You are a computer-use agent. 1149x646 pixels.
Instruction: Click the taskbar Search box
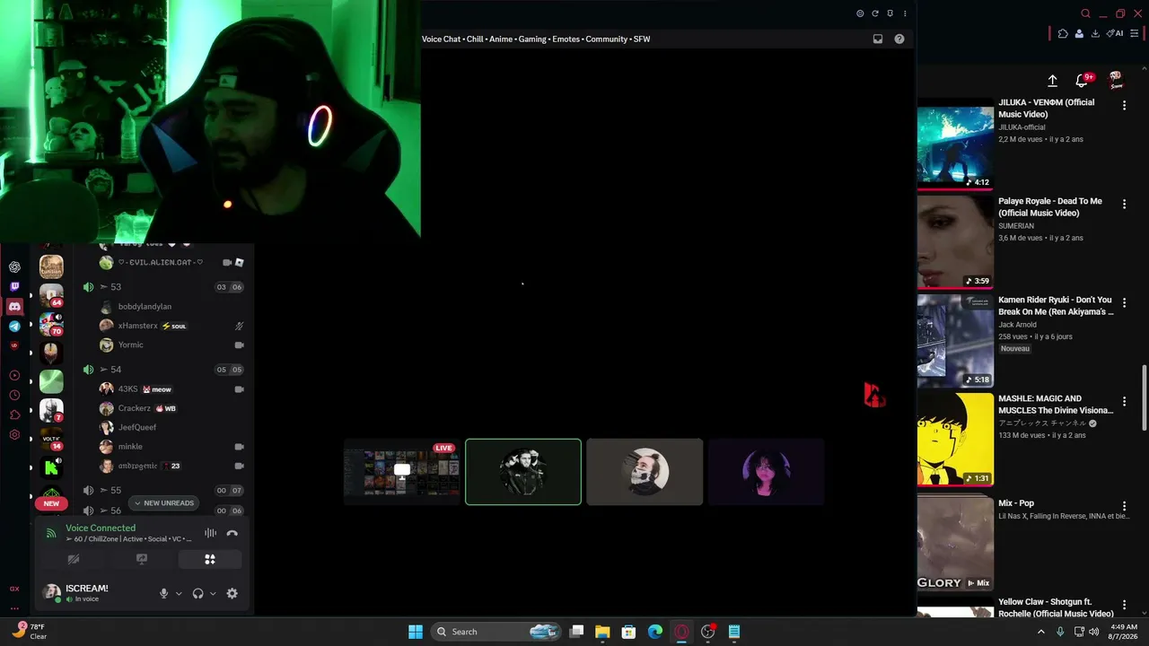(x=496, y=632)
